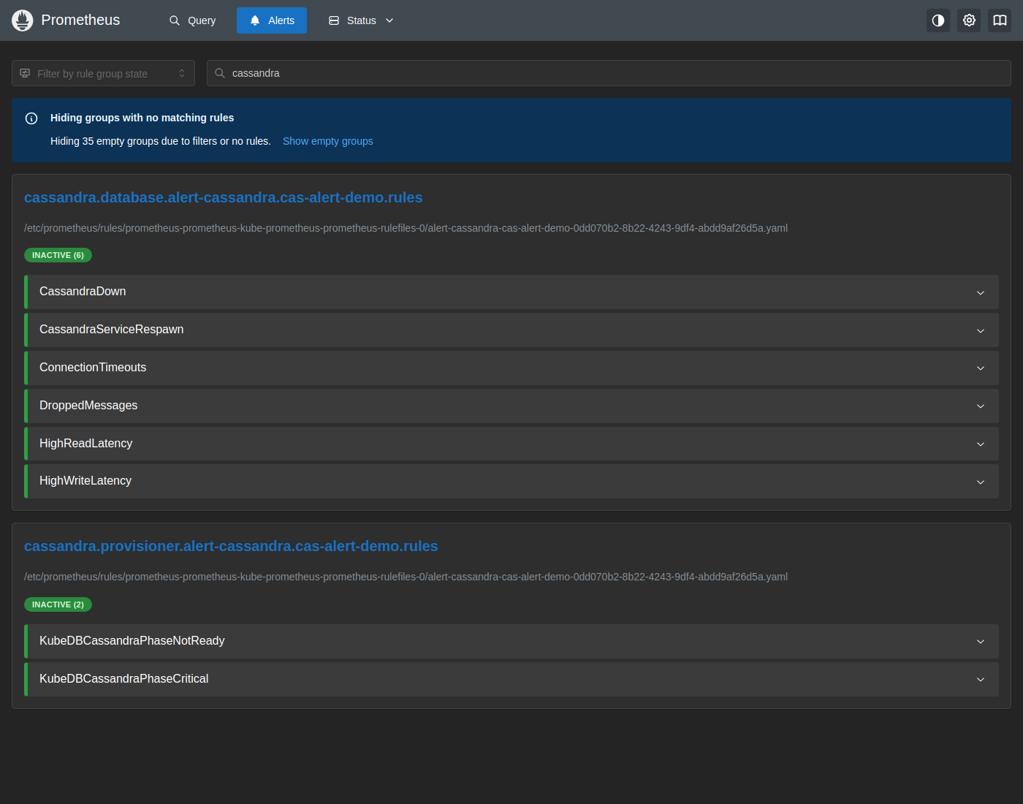Click the ConnectionTimeouts rule name
This screenshot has width=1023, height=804.
point(93,368)
